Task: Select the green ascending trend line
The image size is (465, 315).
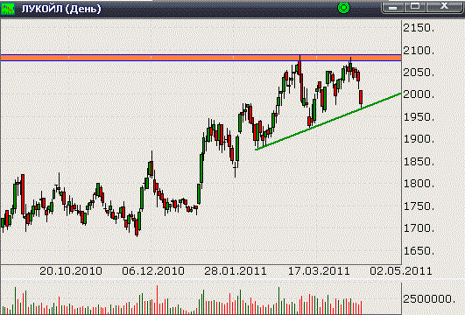Action: [x=328, y=122]
